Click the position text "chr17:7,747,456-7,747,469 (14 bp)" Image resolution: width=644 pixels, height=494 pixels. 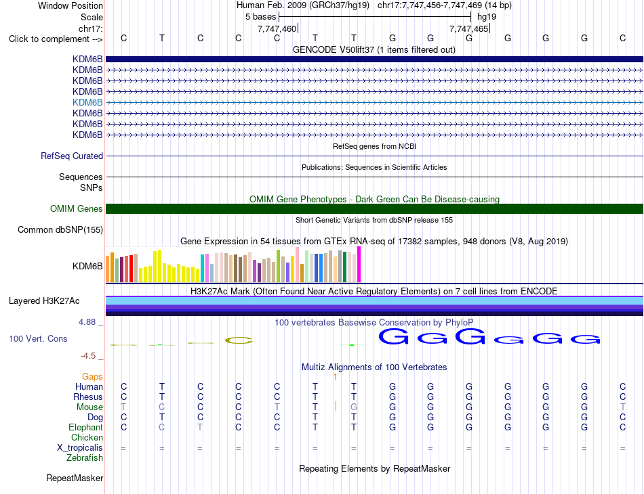click(x=445, y=5)
